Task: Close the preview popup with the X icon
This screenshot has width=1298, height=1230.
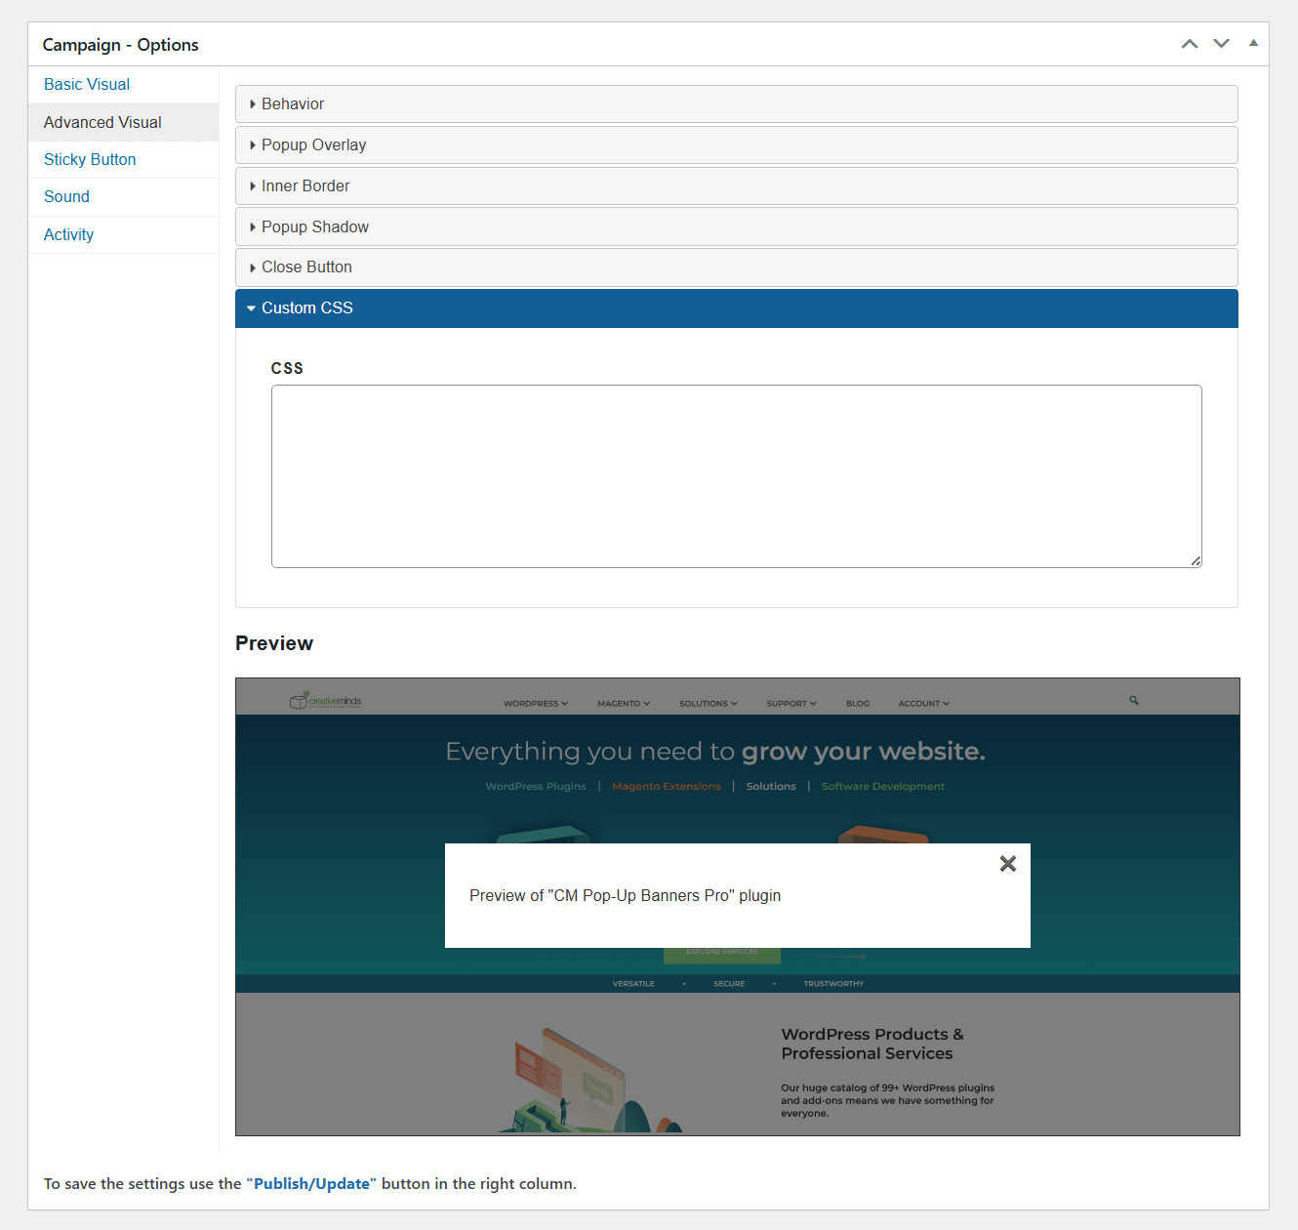Action: coord(1008,863)
